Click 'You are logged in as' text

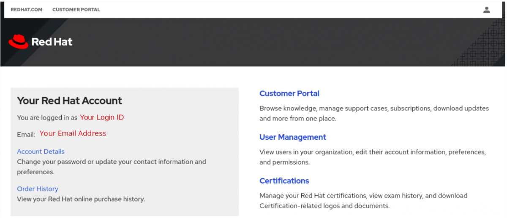pyautogui.click(x=47, y=118)
